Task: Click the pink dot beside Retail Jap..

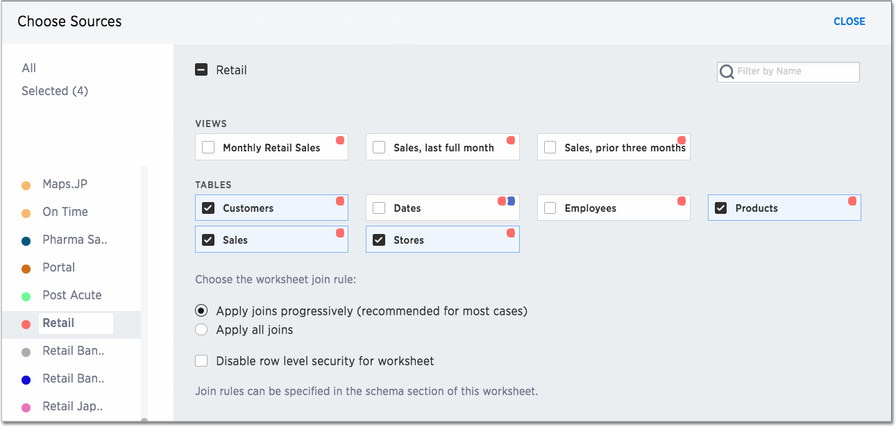Action: coord(26,408)
